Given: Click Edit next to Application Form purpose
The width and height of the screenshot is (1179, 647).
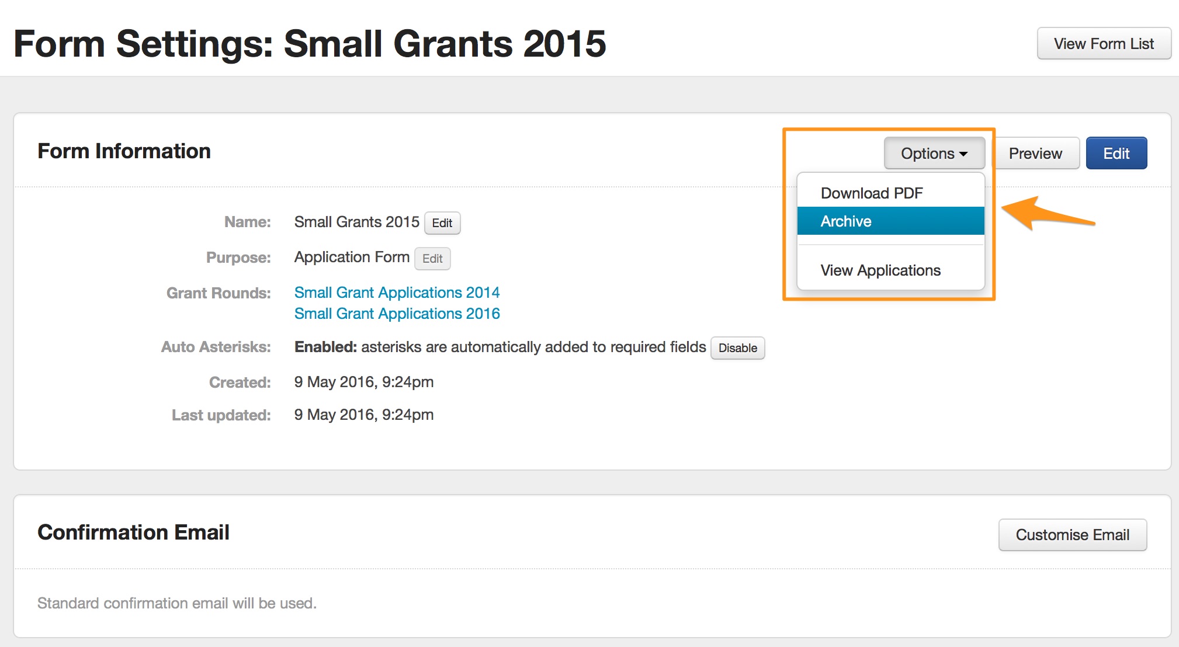Looking at the screenshot, I should click(x=432, y=259).
